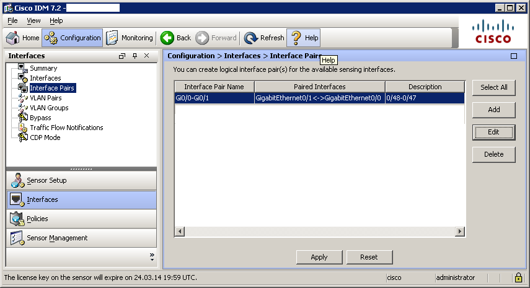
Task: Click the VLAN Pairs tree icon
Action: (23, 98)
